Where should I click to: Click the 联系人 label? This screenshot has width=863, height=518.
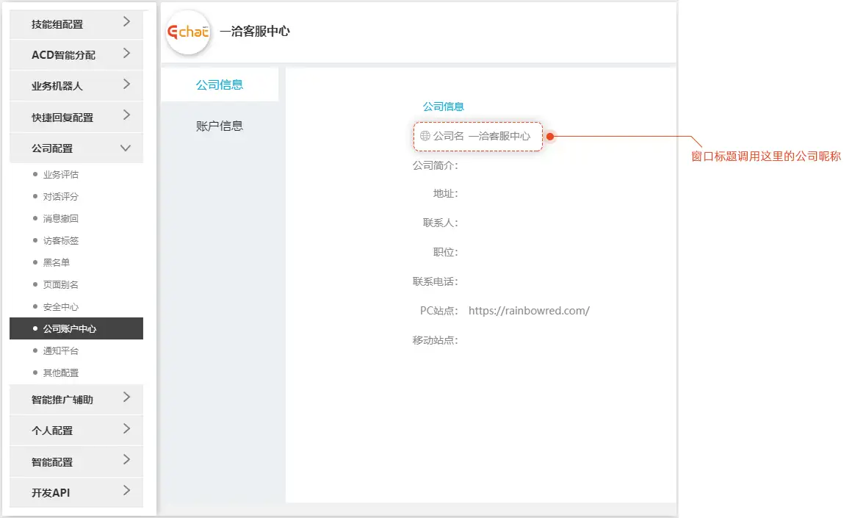(440, 223)
